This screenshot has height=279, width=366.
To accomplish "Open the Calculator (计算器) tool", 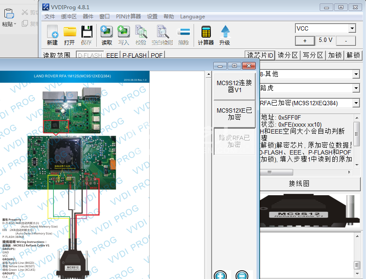I will pos(206,31).
